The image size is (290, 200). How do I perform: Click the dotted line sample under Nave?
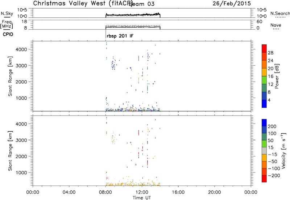(276, 29)
